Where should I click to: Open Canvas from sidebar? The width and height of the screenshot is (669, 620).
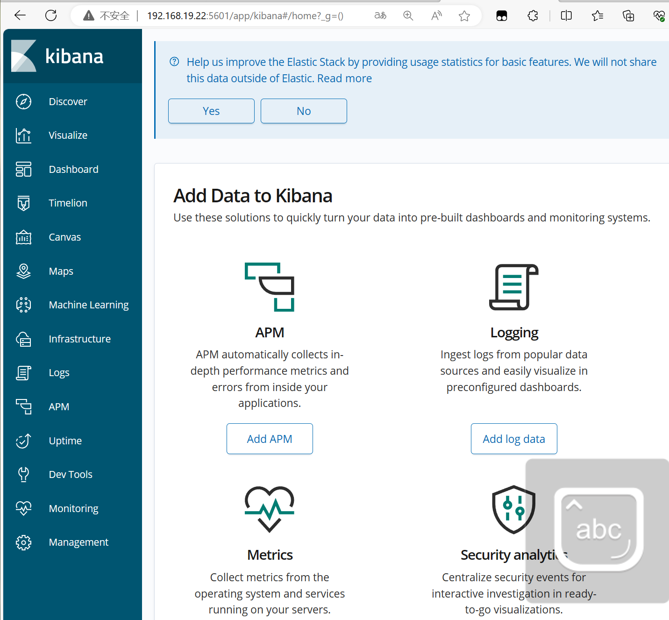64,237
